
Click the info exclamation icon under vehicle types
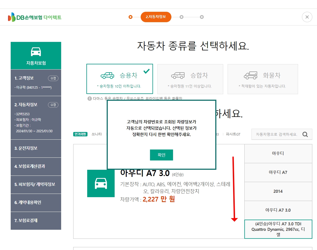90,99
